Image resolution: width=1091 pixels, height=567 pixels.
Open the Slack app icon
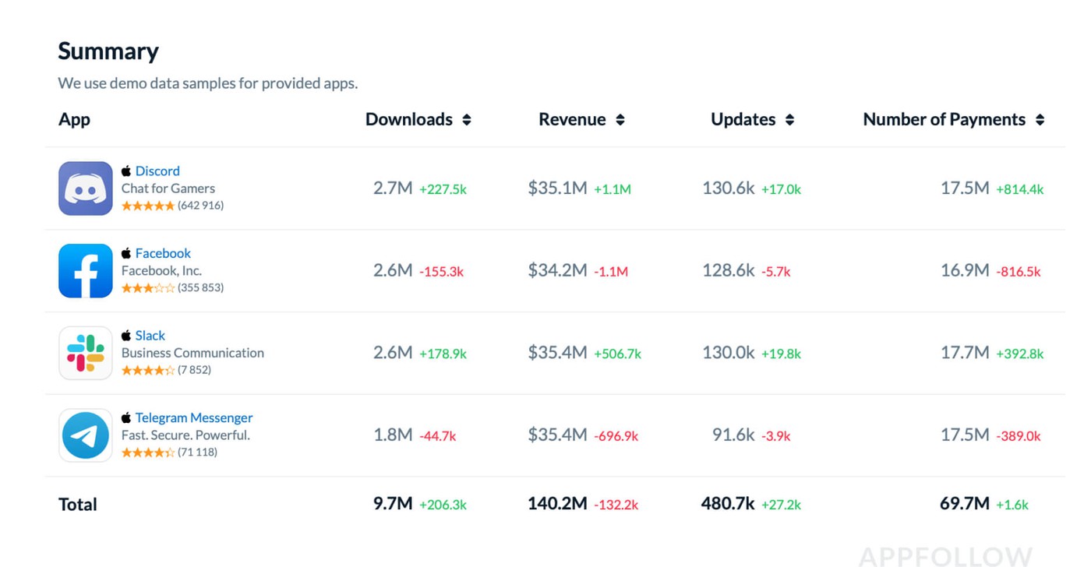click(x=86, y=353)
